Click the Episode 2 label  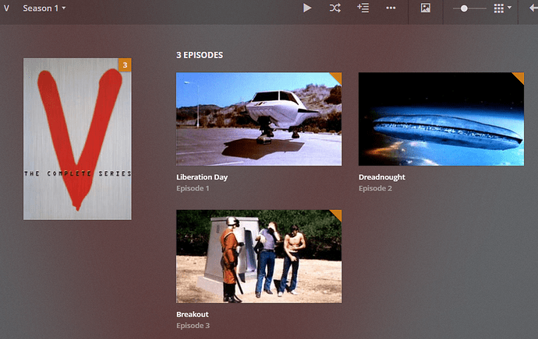(375, 188)
